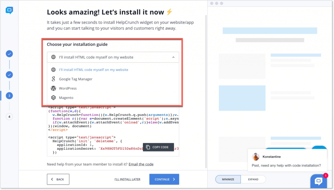Click the HelpCrunch logo in the sidebar
The image size is (334, 190).
9,10
